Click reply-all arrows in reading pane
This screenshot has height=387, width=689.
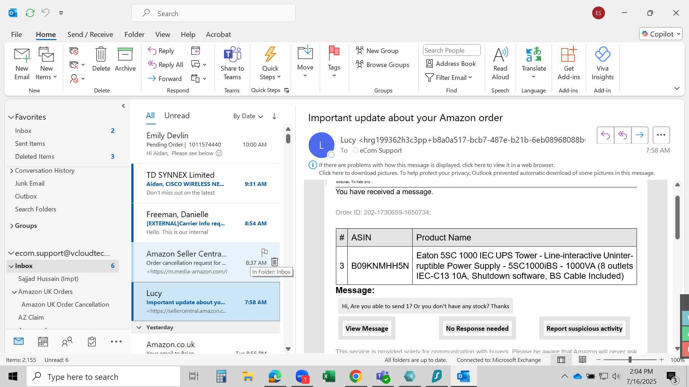(x=623, y=135)
